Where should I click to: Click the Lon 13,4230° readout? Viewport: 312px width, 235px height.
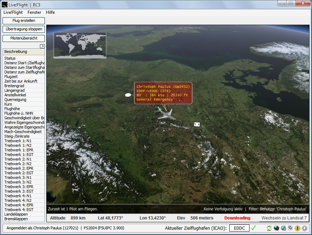point(153,218)
